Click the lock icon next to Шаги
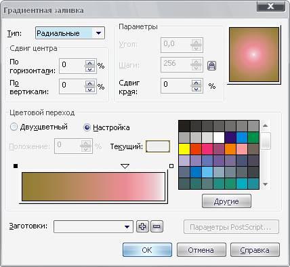Image resolution: width=290 pixels, height=267 pixels. pyautogui.click(x=211, y=66)
